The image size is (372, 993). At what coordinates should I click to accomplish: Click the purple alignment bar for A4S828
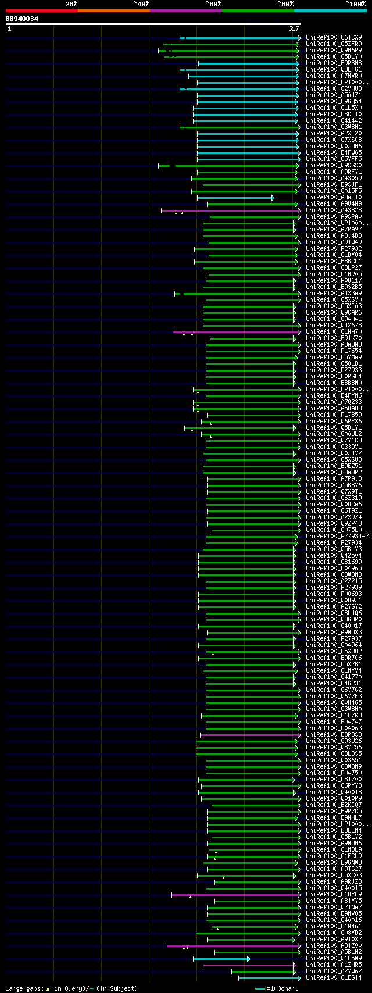pyautogui.click(x=231, y=210)
